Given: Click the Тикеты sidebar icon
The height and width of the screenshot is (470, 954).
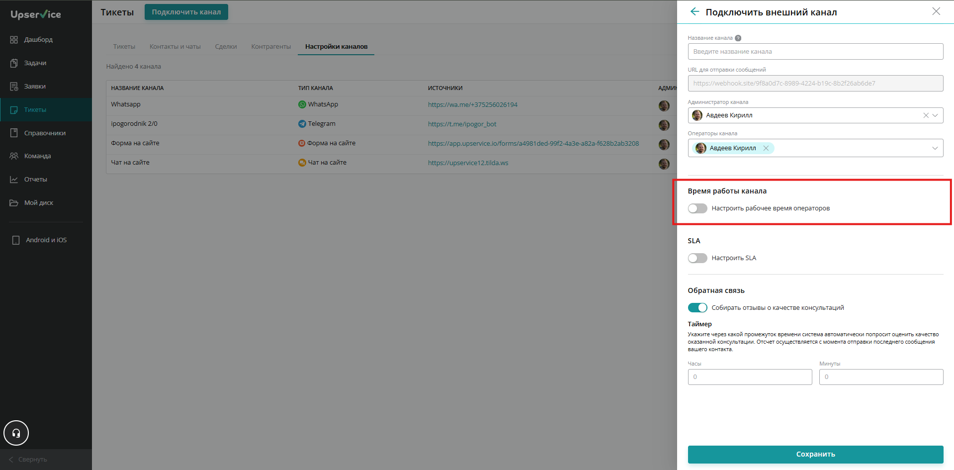Looking at the screenshot, I should pos(14,110).
